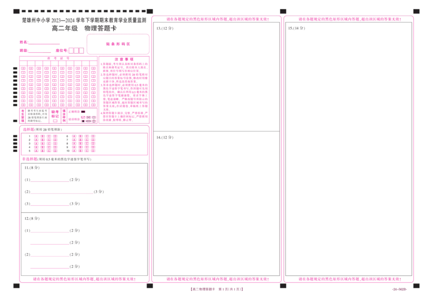Click the left group of vertical magenta bars
Screen dimensions: 431x298
tap(46, 144)
